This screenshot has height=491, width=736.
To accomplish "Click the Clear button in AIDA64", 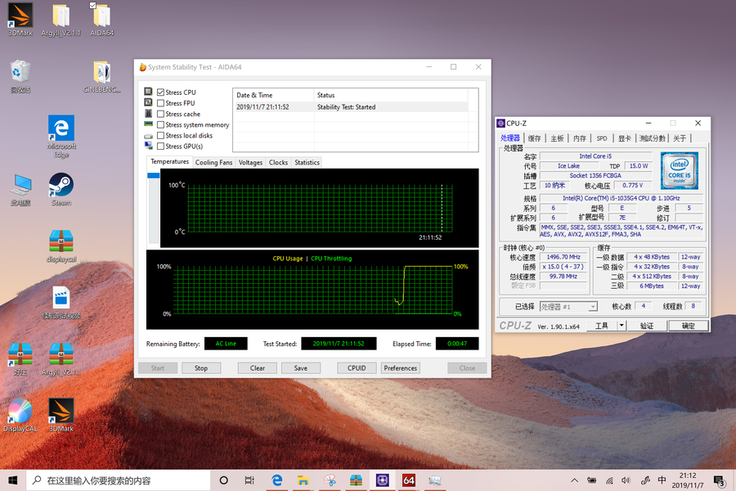I will click(258, 368).
